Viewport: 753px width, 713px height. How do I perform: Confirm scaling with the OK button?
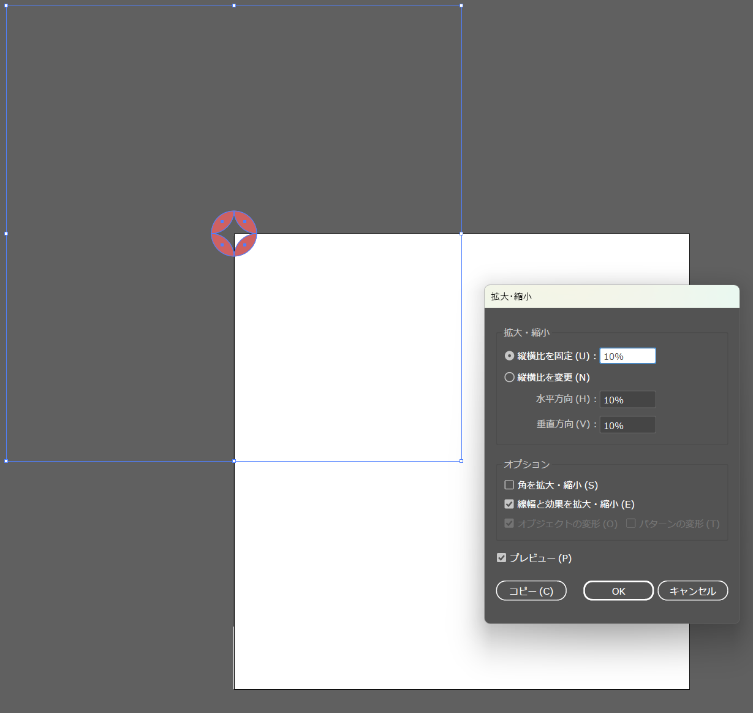(x=618, y=591)
